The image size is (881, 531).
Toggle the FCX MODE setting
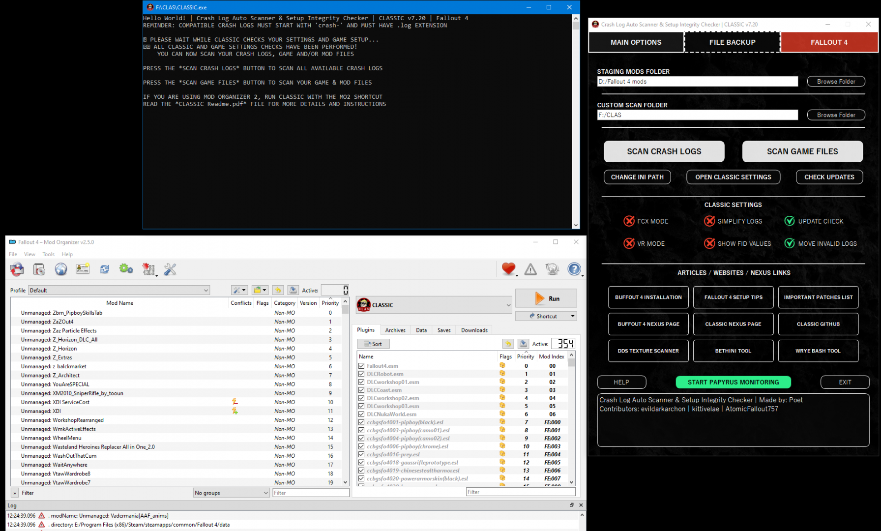click(x=629, y=221)
